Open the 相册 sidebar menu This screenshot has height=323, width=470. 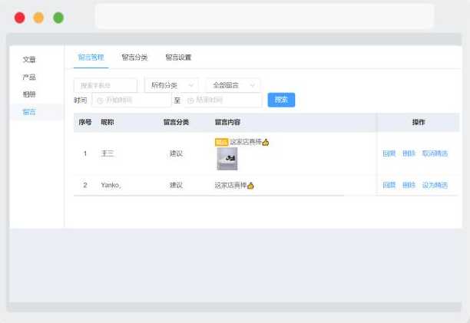point(29,94)
